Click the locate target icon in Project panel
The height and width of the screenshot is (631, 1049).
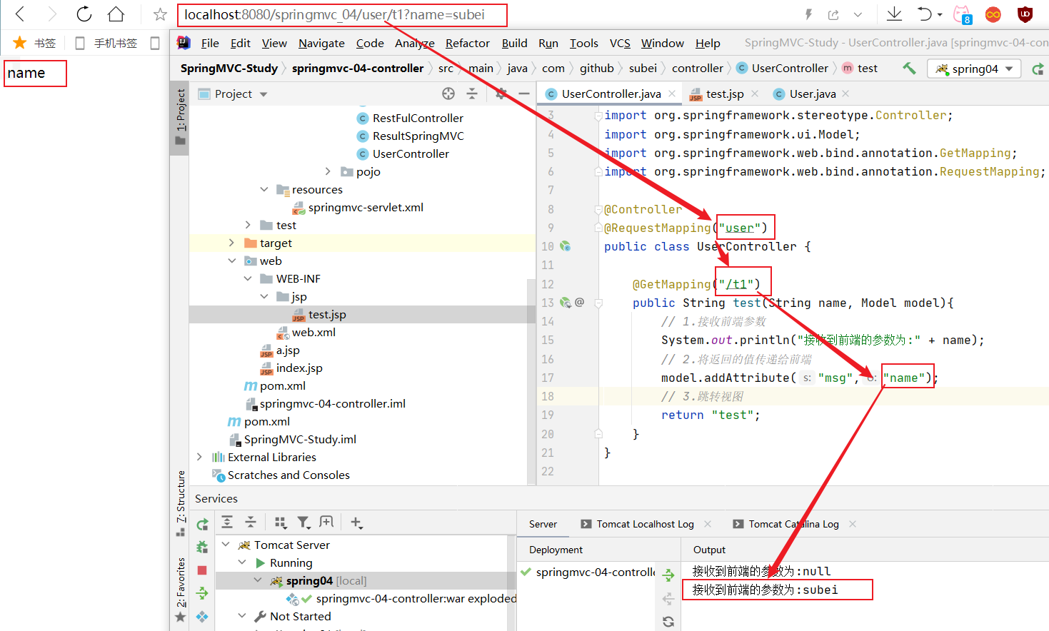448,94
